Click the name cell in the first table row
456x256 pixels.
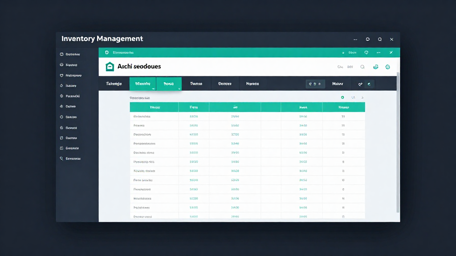pyautogui.click(x=154, y=116)
